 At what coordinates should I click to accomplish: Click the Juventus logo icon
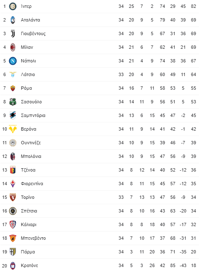(x=13, y=33)
